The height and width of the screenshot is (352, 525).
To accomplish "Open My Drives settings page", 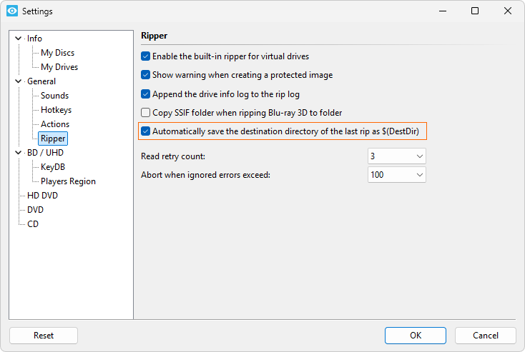I will click(x=59, y=67).
